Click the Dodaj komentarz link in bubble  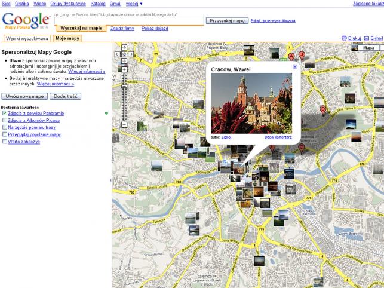click(278, 137)
